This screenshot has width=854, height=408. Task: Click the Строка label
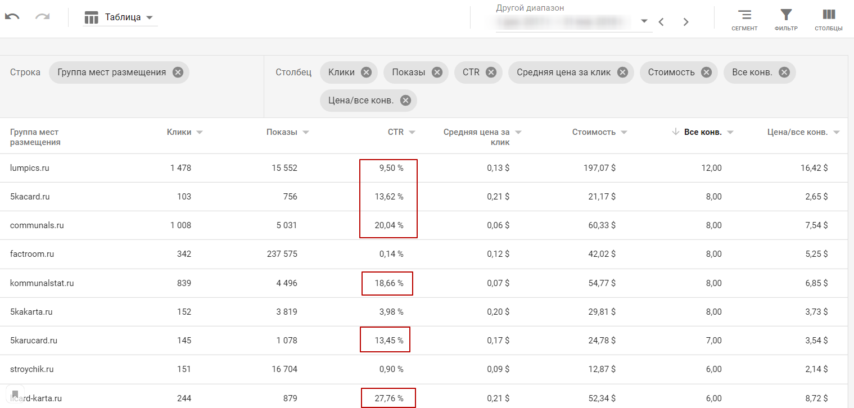click(25, 72)
